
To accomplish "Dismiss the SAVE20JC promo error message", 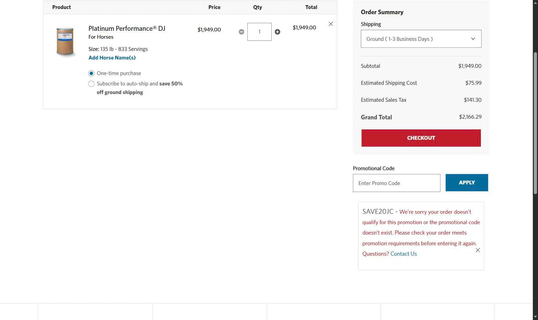I will (478, 250).
